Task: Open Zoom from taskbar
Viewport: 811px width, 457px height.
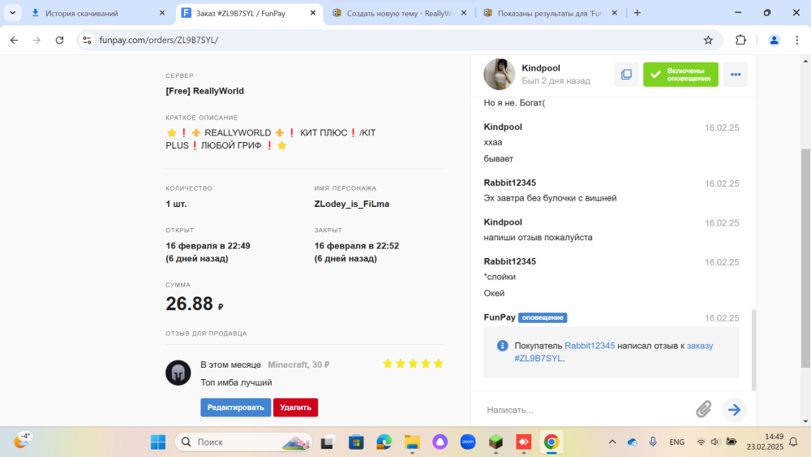Action: pyautogui.click(x=468, y=442)
